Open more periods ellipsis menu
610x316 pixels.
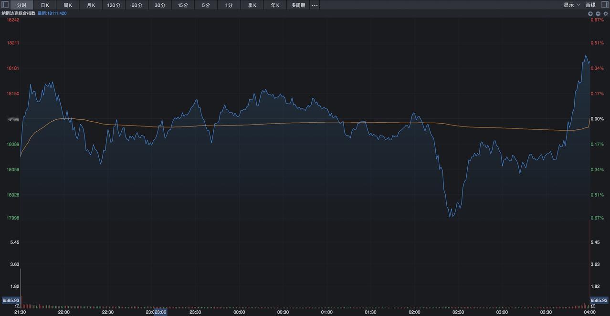coord(315,5)
